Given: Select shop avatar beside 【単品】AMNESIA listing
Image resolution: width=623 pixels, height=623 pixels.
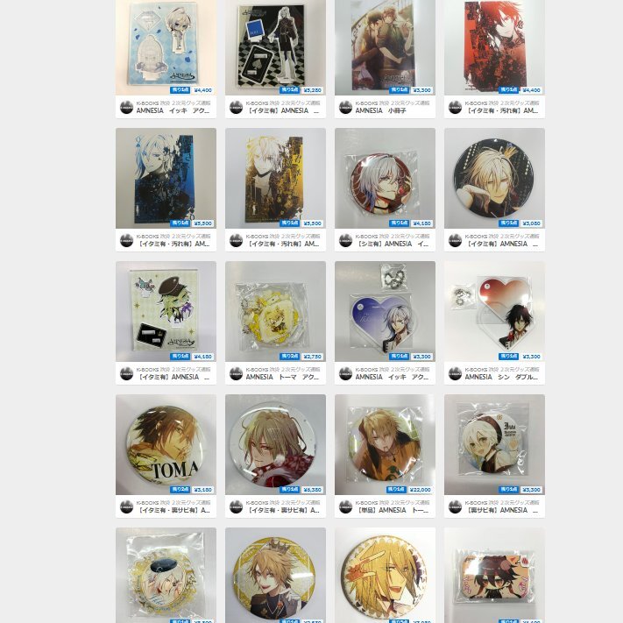Looking at the screenshot, I should click(345, 506).
